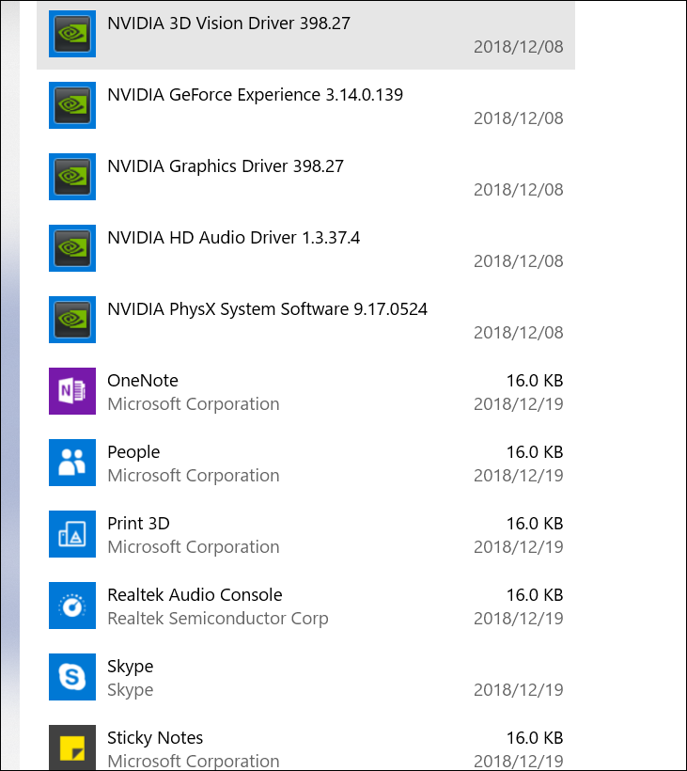Click the NVIDIA 3D Vision Driver icon
Image resolution: width=687 pixels, height=771 pixels.
coord(72,34)
